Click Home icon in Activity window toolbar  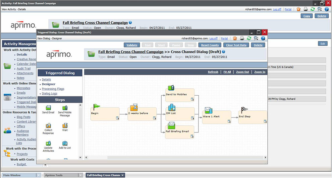click(298, 9)
